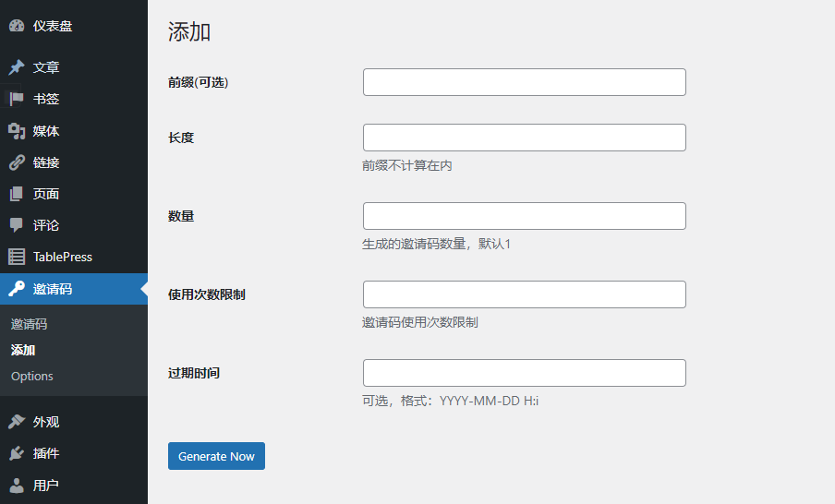Open the 用户 menu item
835x504 pixels.
tap(46, 485)
